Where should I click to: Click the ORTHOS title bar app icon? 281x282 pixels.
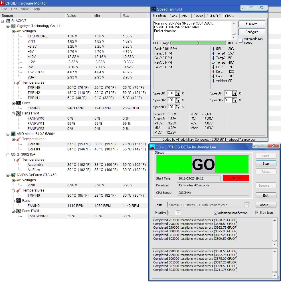point(152,147)
